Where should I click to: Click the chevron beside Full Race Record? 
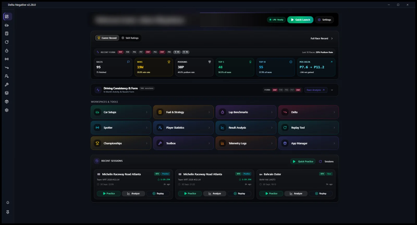click(x=332, y=38)
